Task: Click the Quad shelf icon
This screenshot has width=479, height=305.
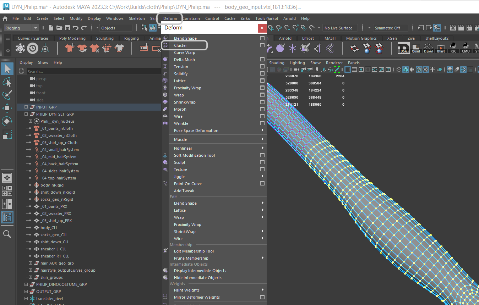Action: (416, 48)
